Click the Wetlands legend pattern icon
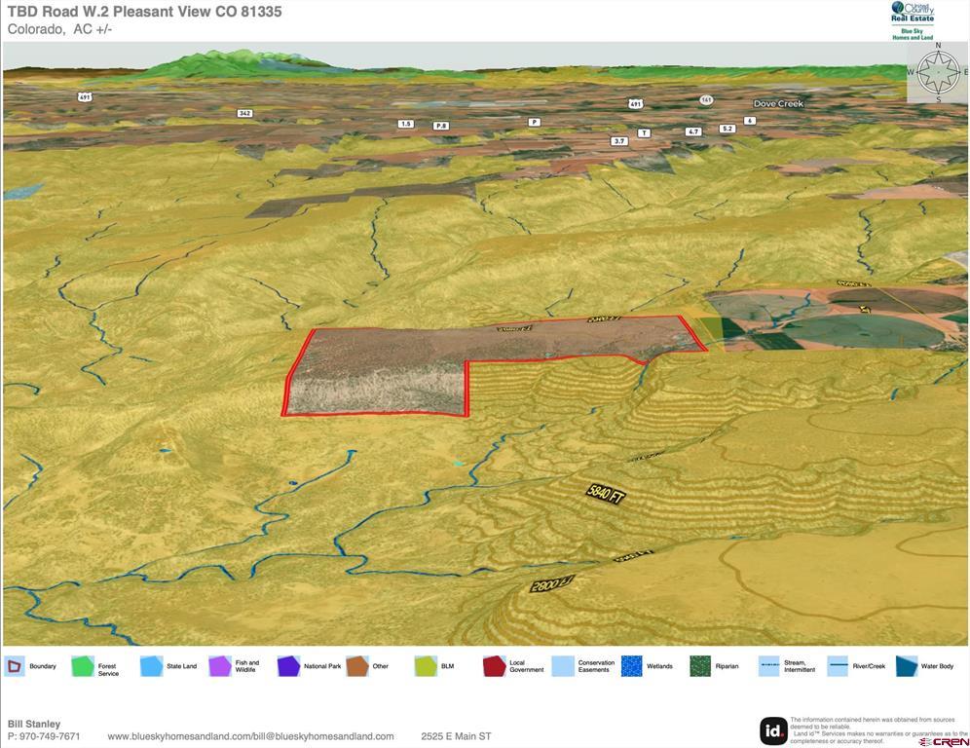Screen dimensions: 970x748 (632, 666)
